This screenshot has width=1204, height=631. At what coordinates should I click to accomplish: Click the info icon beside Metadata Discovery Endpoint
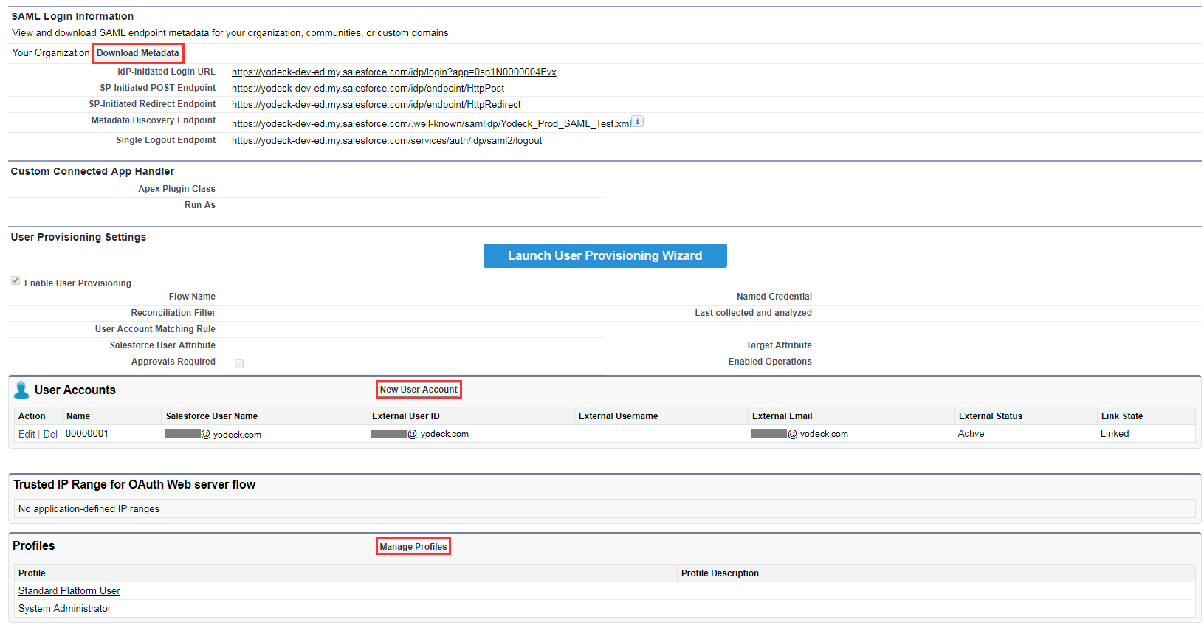(x=638, y=122)
